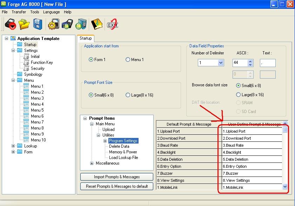295x206 pixels.
Task: Select Memory & Power tree item
Action: (x=123, y=152)
